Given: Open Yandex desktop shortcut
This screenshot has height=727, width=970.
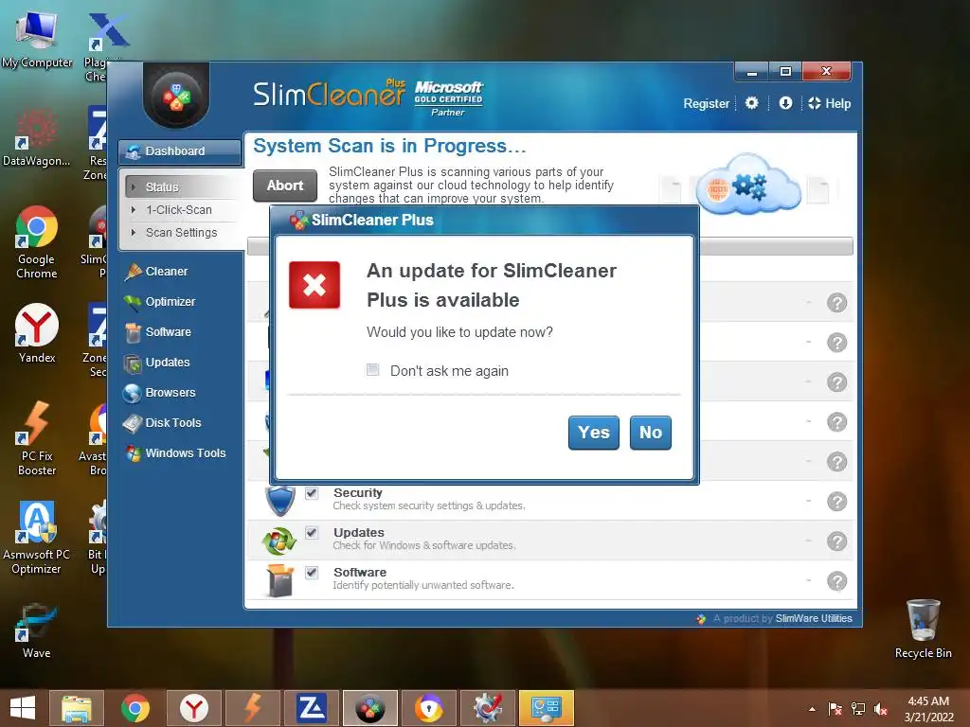Looking at the screenshot, I should [37, 332].
